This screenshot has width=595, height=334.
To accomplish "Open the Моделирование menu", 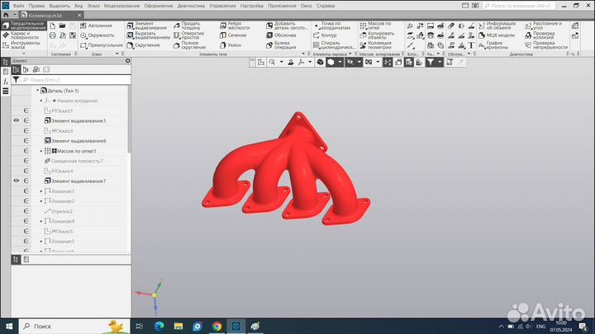I will tap(121, 6).
